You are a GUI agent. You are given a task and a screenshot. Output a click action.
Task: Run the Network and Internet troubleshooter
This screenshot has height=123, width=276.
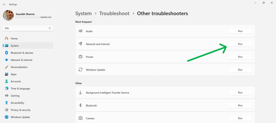(x=240, y=44)
